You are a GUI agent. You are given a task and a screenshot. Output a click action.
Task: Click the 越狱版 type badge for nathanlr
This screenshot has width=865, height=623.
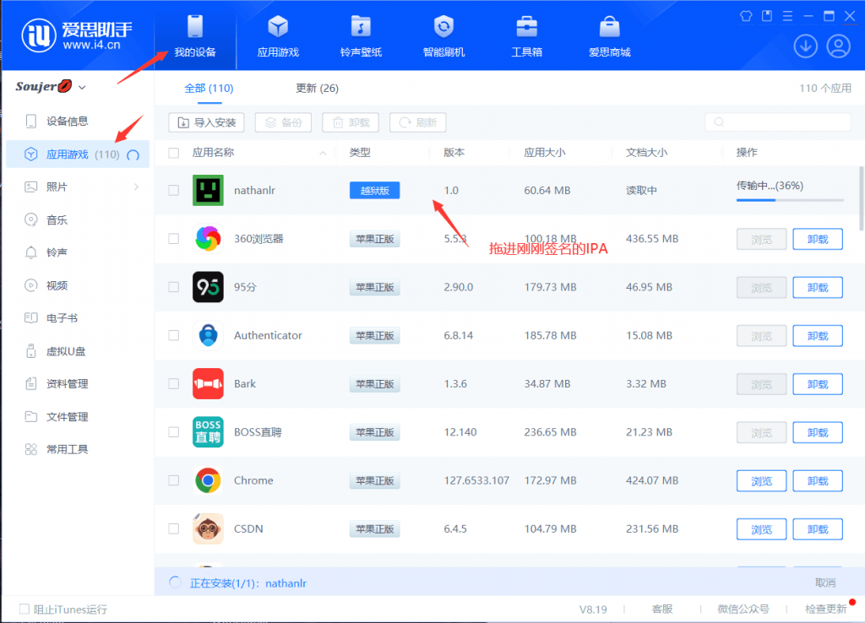(374, 191)
